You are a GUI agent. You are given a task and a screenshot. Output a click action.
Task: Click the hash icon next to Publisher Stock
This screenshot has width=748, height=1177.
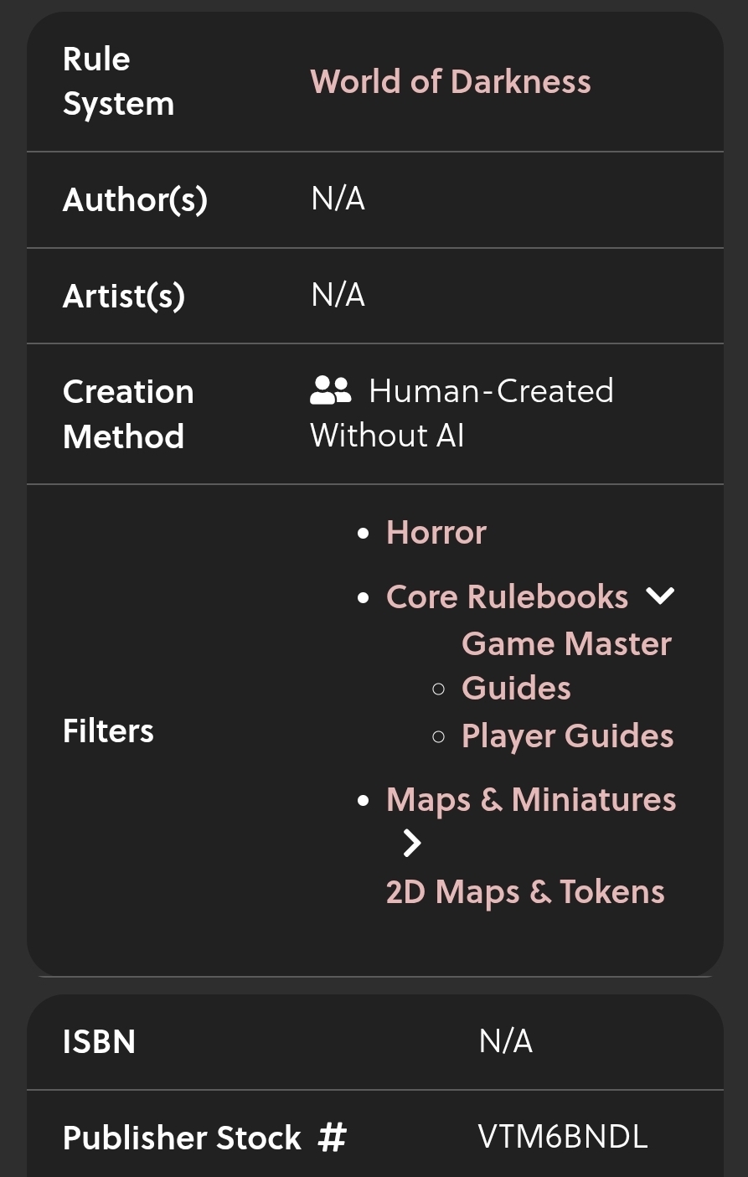332,1138
